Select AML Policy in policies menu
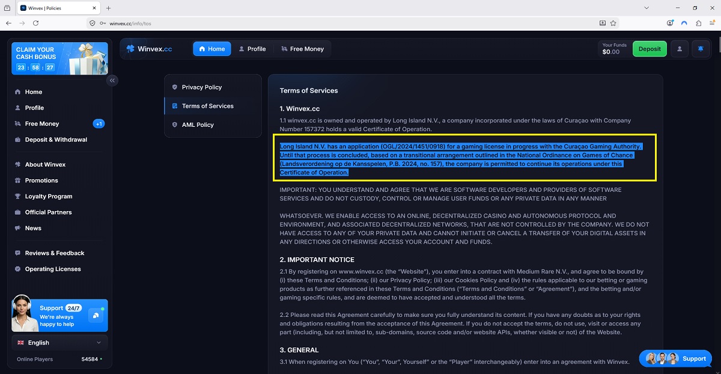This screenshot has height=374, width=721. [213, 124]
